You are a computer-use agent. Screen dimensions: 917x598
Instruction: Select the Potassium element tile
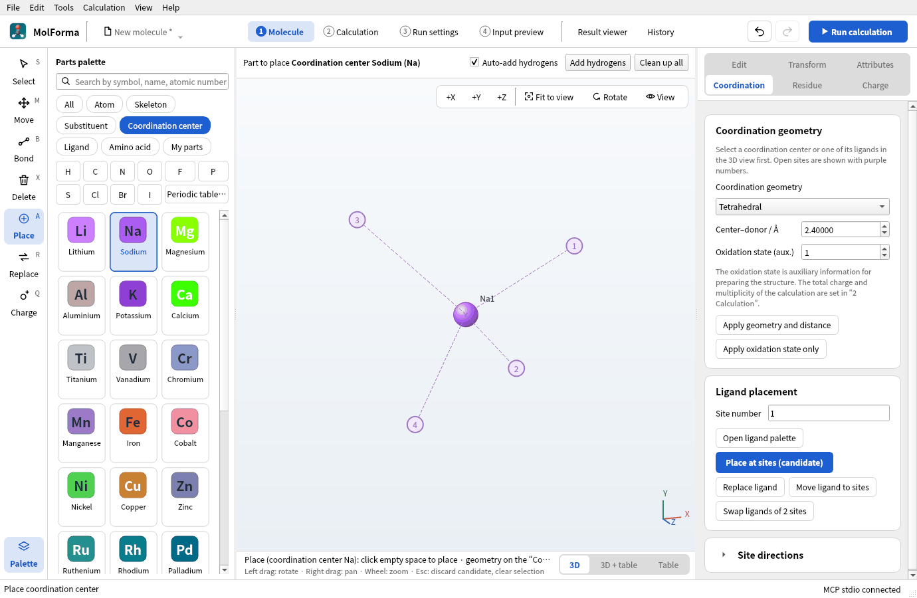[134, 306]
